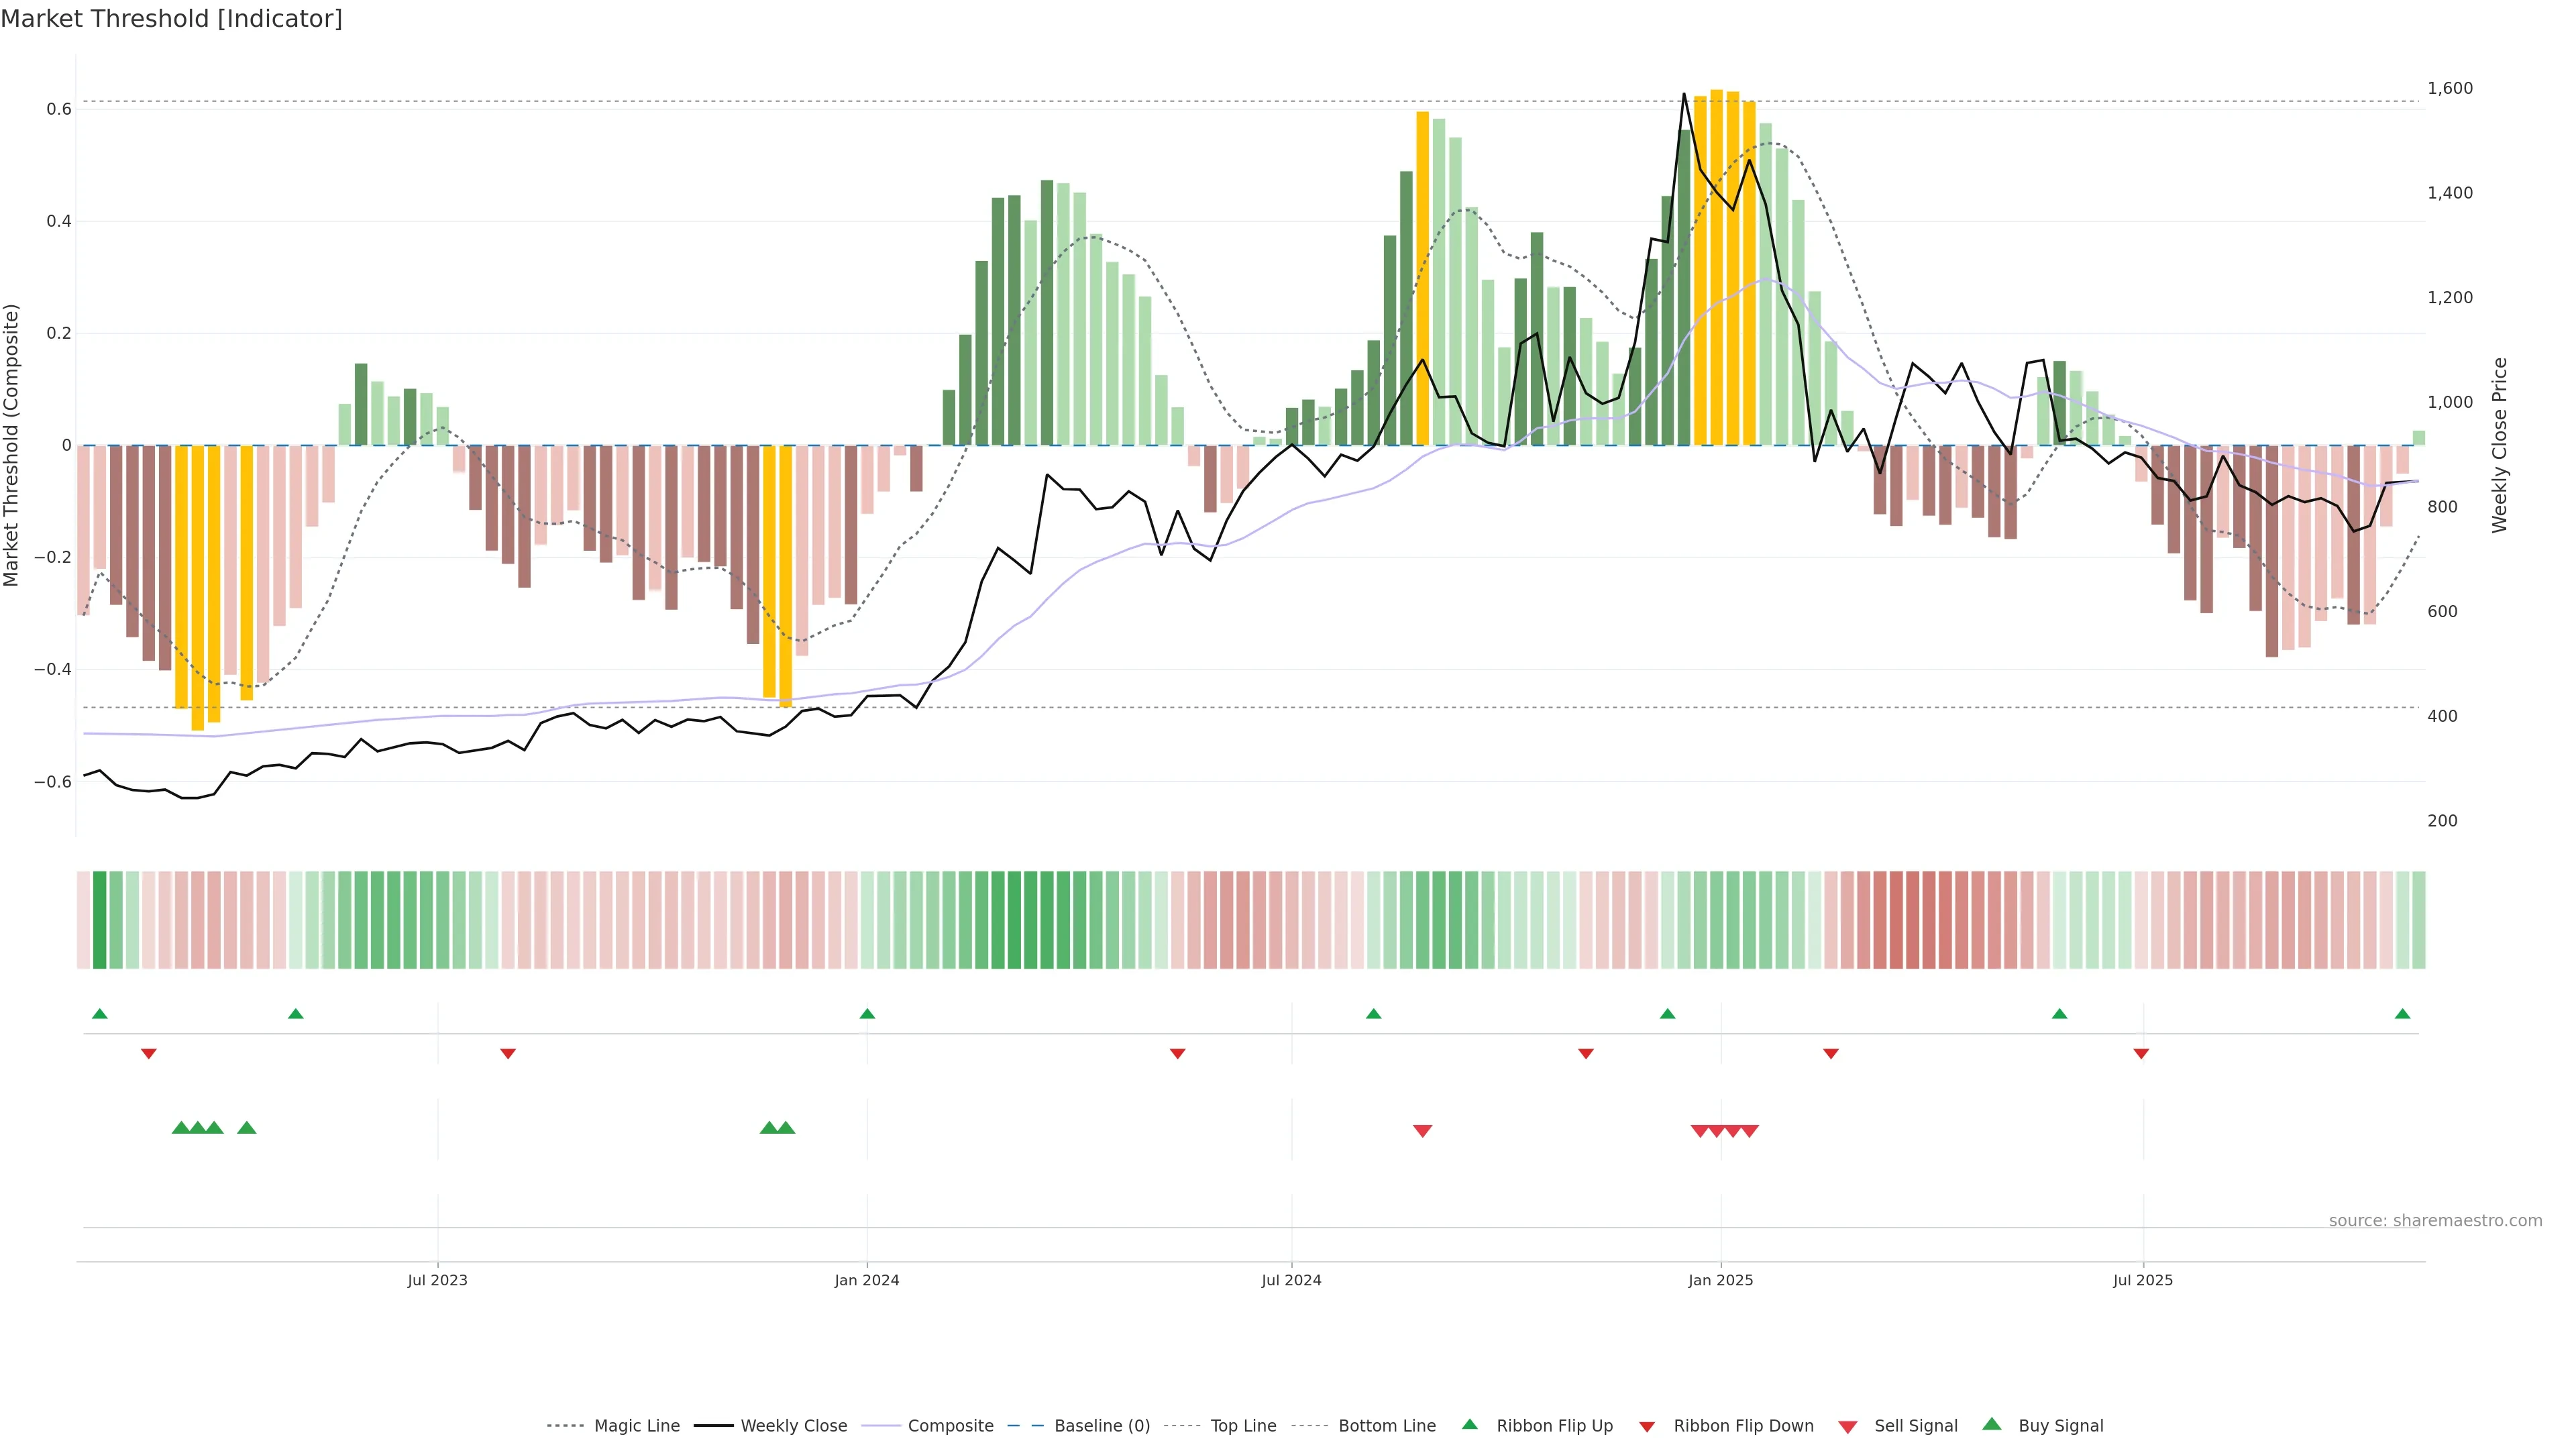Click the leftmost Buy Signal green triangle
2576x1449 pixels.
pyautogui.click(x=181, y=1128)
